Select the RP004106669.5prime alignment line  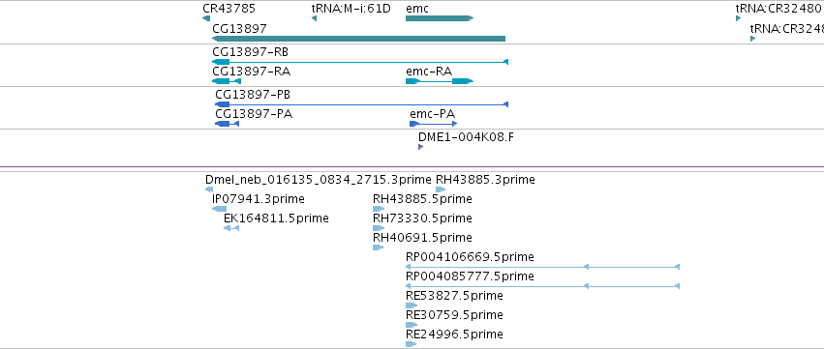coord(543,267)
